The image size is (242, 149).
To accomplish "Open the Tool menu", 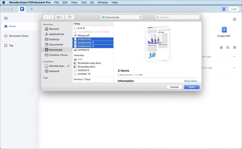I will [x=84, y=3].
